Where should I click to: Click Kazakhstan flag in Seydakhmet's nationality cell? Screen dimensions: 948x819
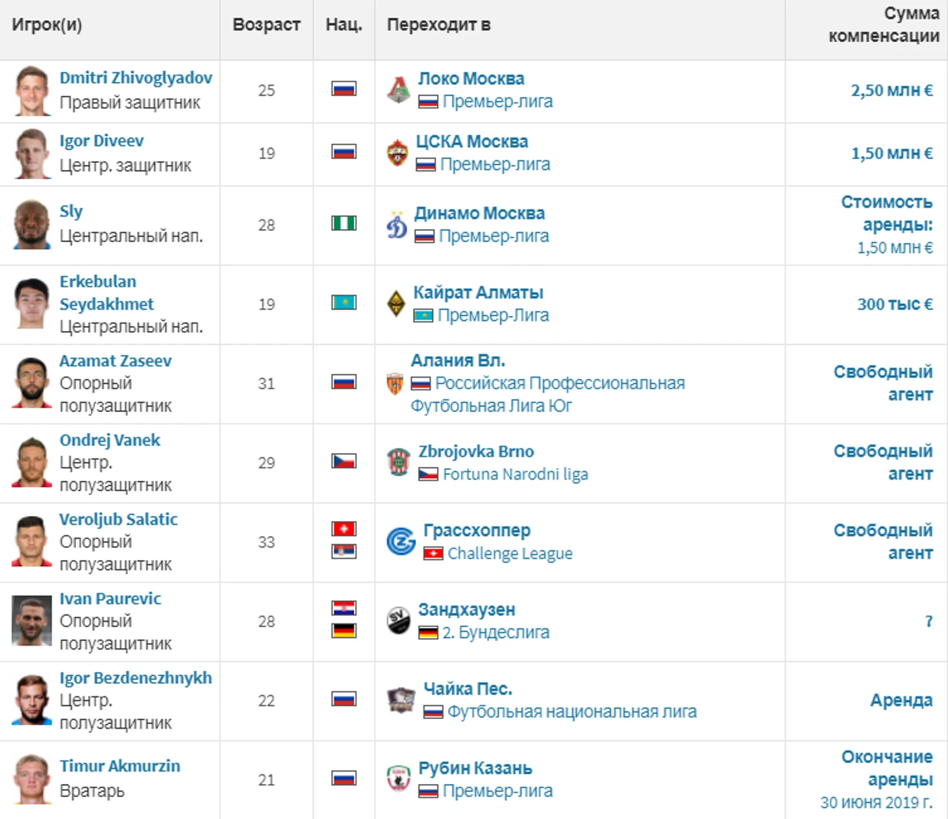coord(343,303)
